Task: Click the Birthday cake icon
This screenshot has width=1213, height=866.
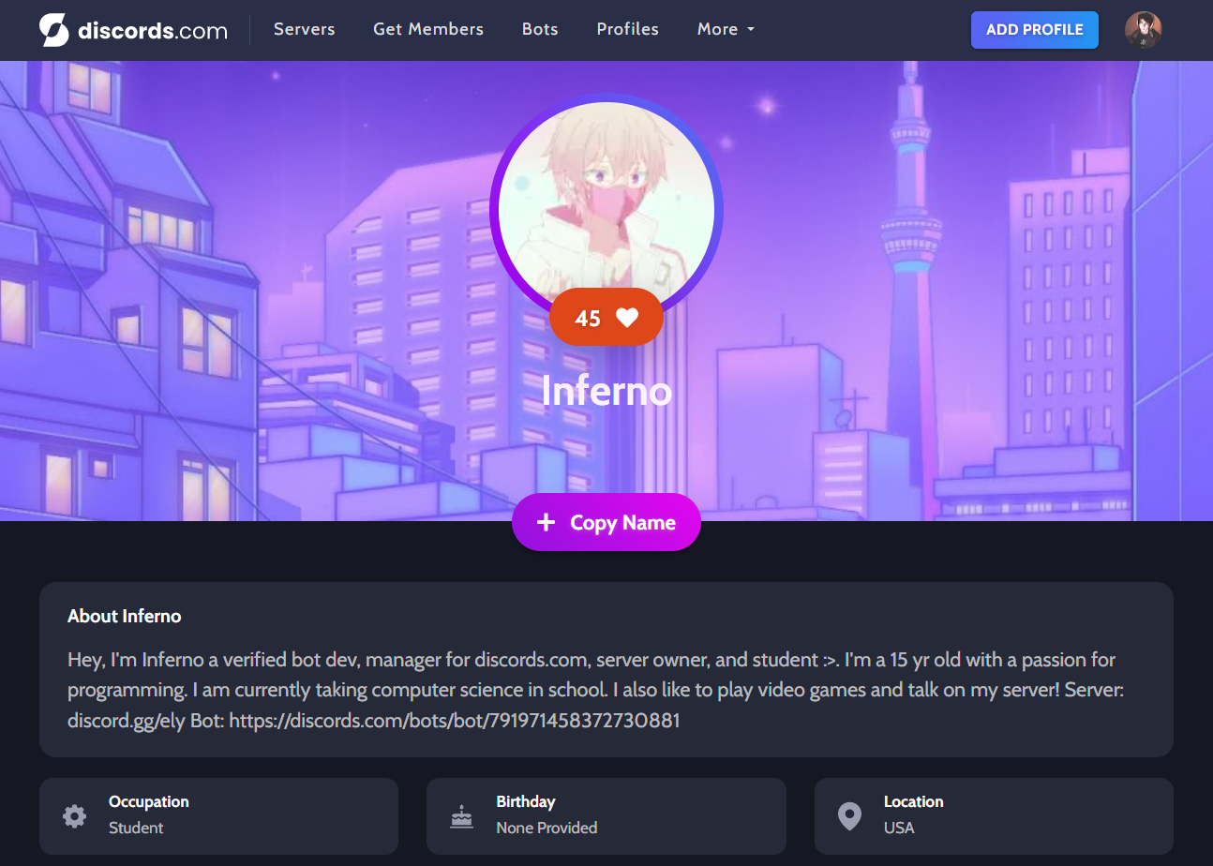Action: (x=461, y=815)
